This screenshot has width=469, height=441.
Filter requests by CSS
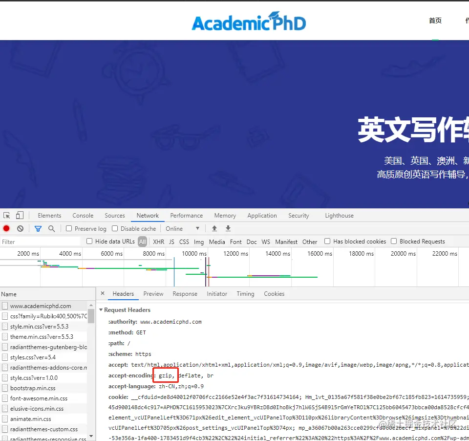tap(184, 242)
